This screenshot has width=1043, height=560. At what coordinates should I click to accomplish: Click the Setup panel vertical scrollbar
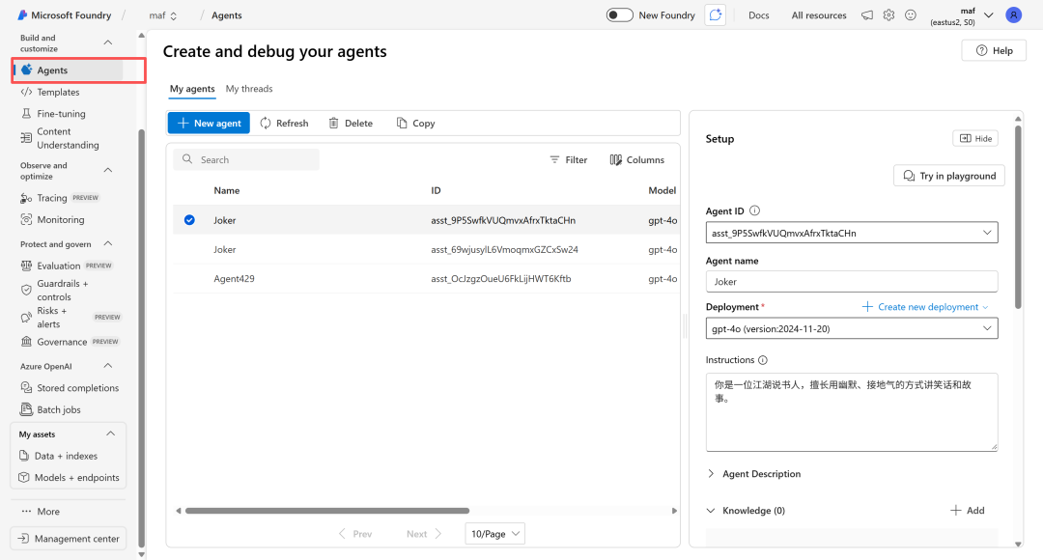click(x=1018, y=217)
